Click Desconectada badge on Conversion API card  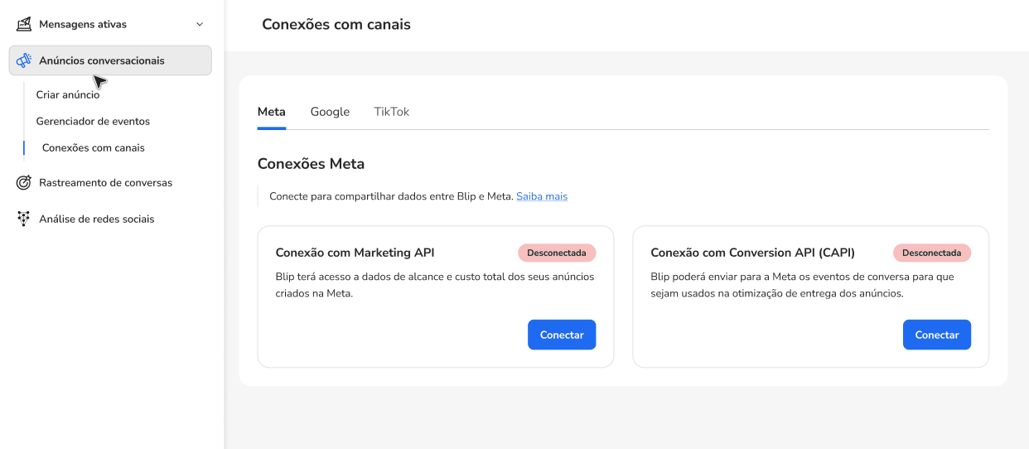(932, 253)
